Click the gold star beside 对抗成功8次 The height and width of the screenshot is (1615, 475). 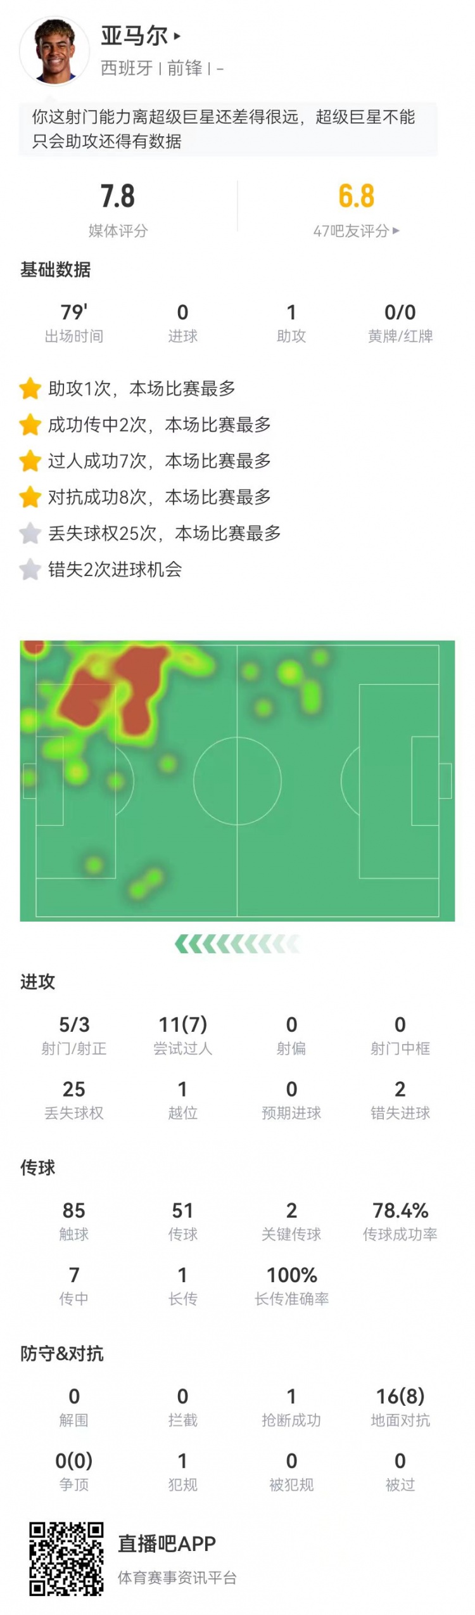[30, 497]
